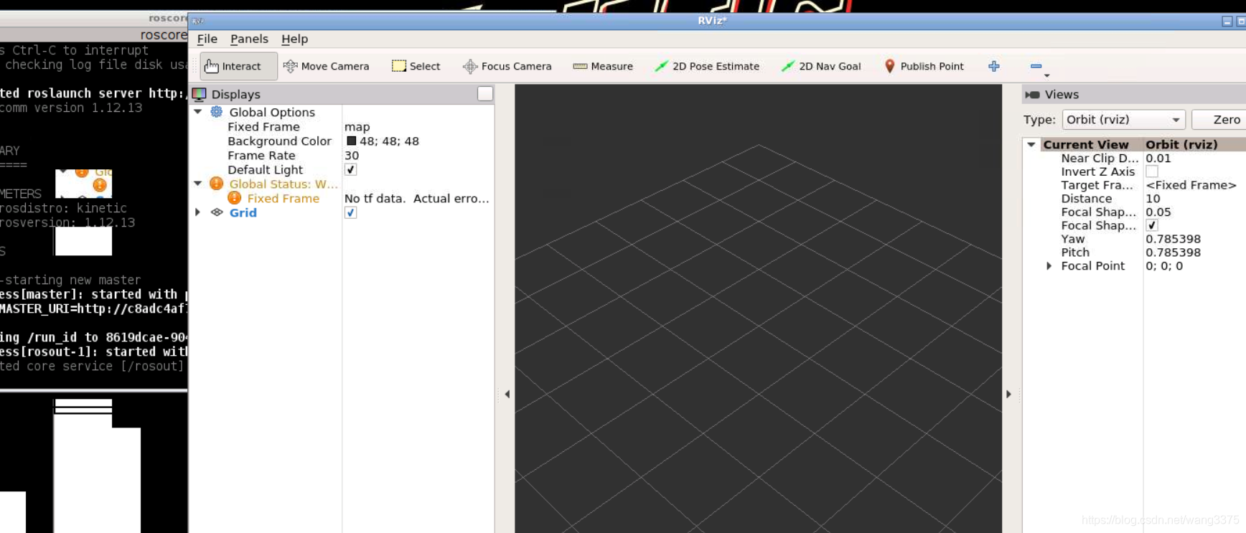Viewport: 1246px width, 533px height.
Task: Focus the roscore terminal window
Action: pos(93,208)
